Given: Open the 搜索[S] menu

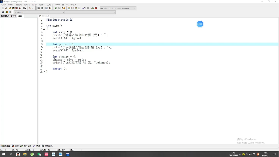Looking at the screenshot, I should pyautogui.click(x=19, y=4).
